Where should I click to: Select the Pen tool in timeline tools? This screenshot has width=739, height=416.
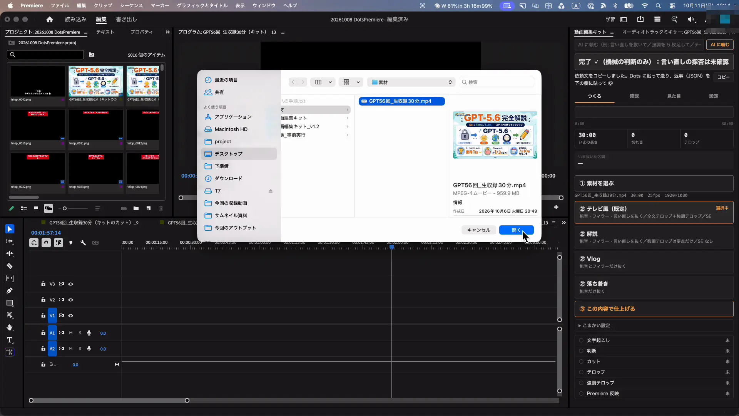tap(10, 291)
